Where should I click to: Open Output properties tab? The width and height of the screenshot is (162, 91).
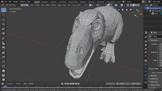146,45
